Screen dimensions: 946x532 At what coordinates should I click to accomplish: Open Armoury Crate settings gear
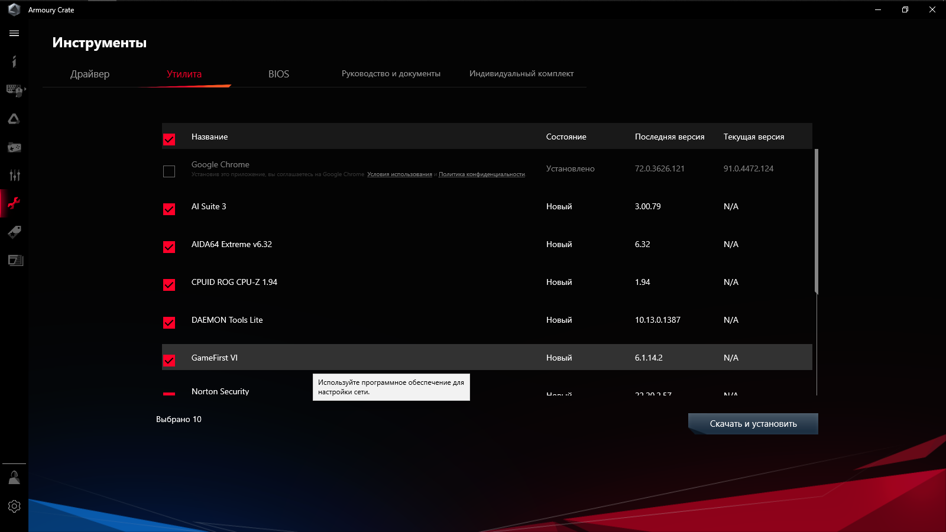(x=14, y=506)
